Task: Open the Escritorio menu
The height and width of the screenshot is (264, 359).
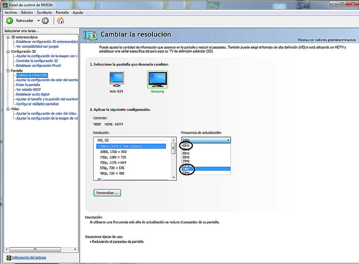Action: 45,13
